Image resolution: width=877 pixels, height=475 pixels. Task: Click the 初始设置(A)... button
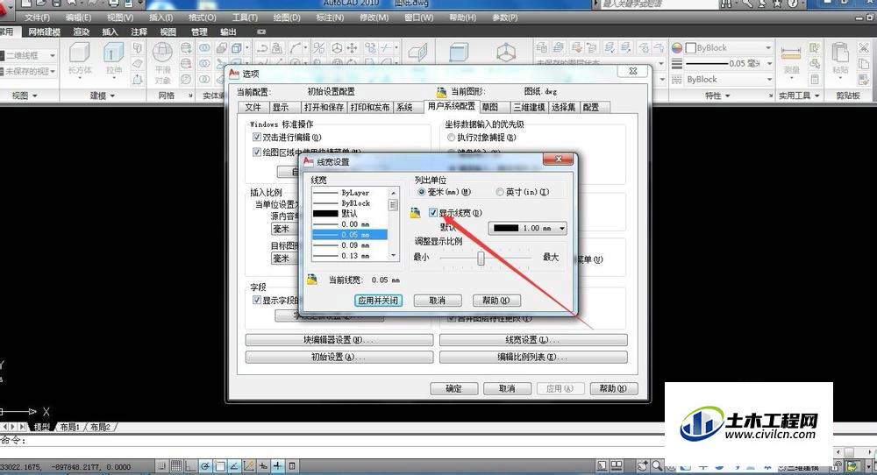coord(339,357)
